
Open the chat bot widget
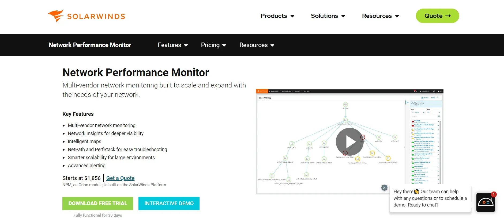point(486,202)
